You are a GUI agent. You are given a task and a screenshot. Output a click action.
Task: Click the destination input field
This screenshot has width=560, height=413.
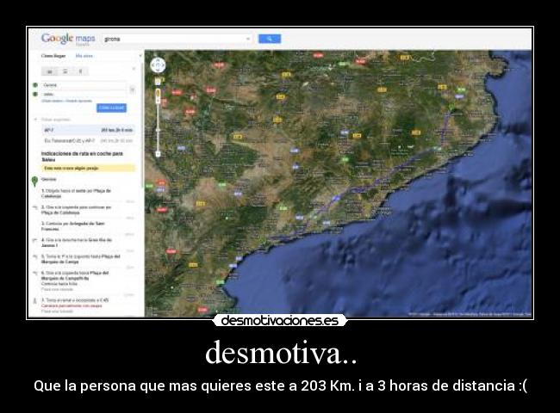point(84,94)
